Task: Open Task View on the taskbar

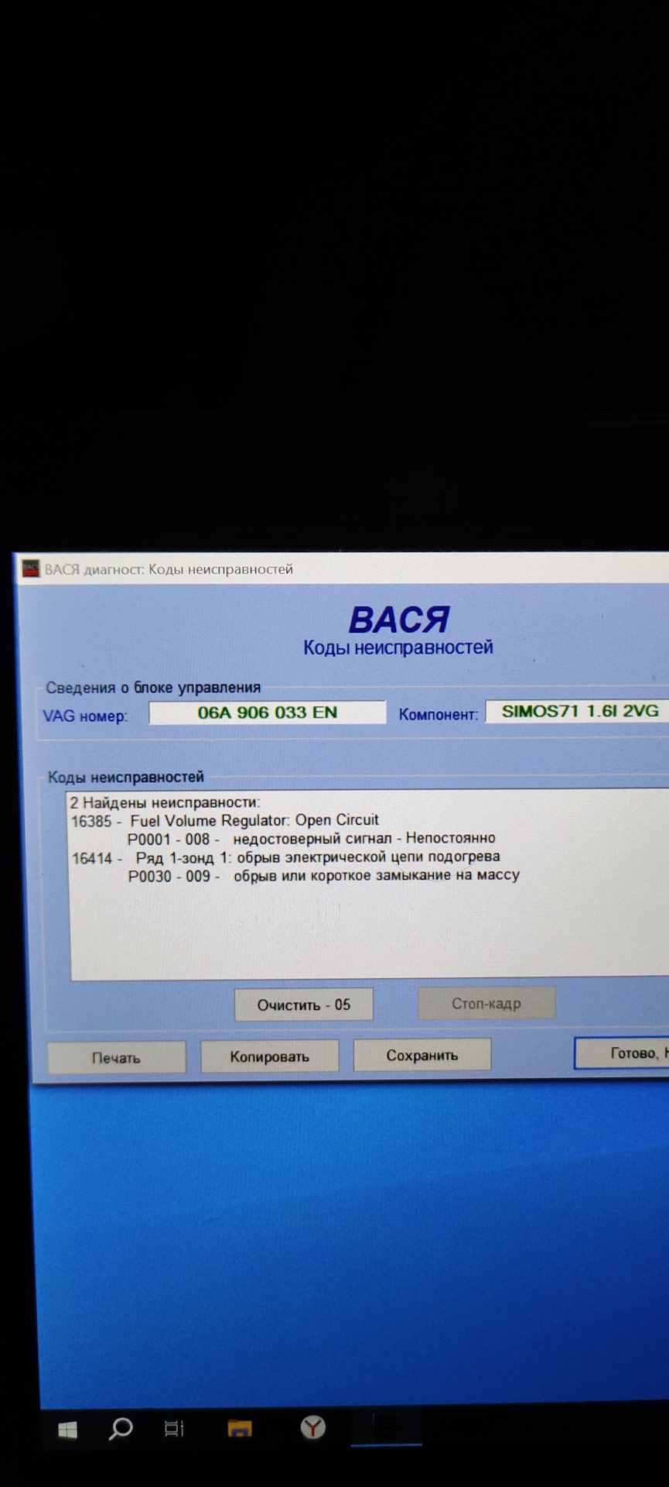Action: click(174, 1428)
